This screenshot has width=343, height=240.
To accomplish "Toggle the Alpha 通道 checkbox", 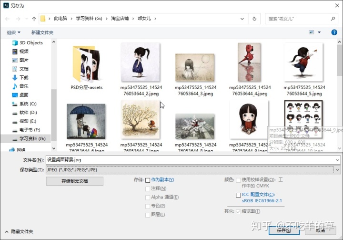I will click(x=148, y=198).
